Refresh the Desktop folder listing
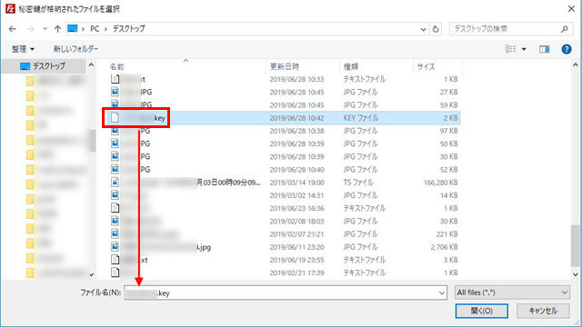This screenshot has width=582, height=327. [x=436, y=29]
